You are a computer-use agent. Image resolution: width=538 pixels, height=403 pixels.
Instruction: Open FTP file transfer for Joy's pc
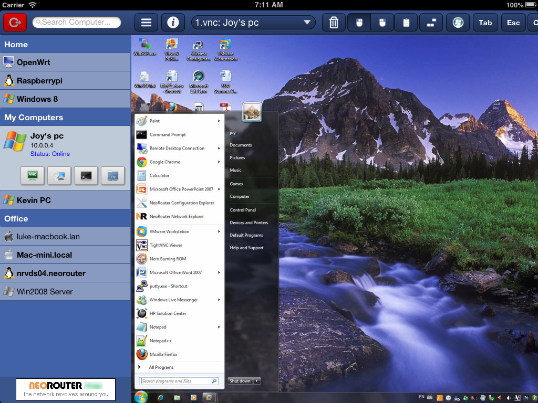coord(113,175)
